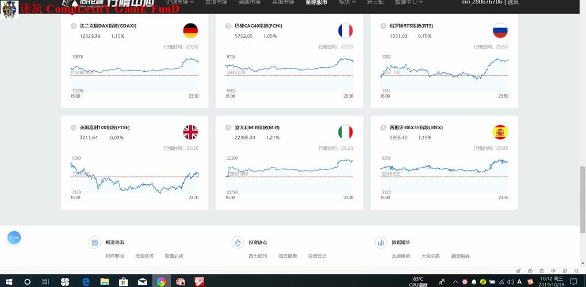Select the 全球股市 navigation tab
Image resolution: width=586 pixels, height=287 pixels.
(x=316, y=2)
